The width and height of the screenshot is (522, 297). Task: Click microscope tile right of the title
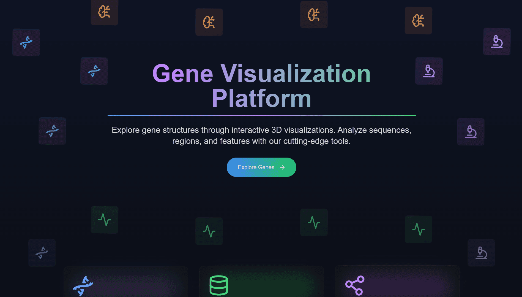tap(429, 71)
